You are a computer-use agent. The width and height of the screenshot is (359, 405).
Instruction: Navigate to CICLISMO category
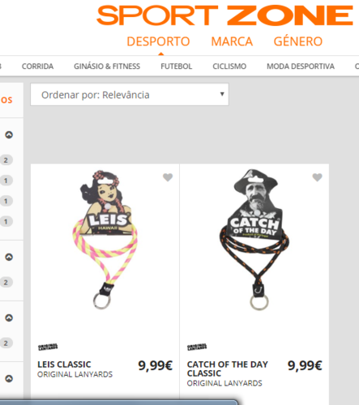tap(229, 66)
